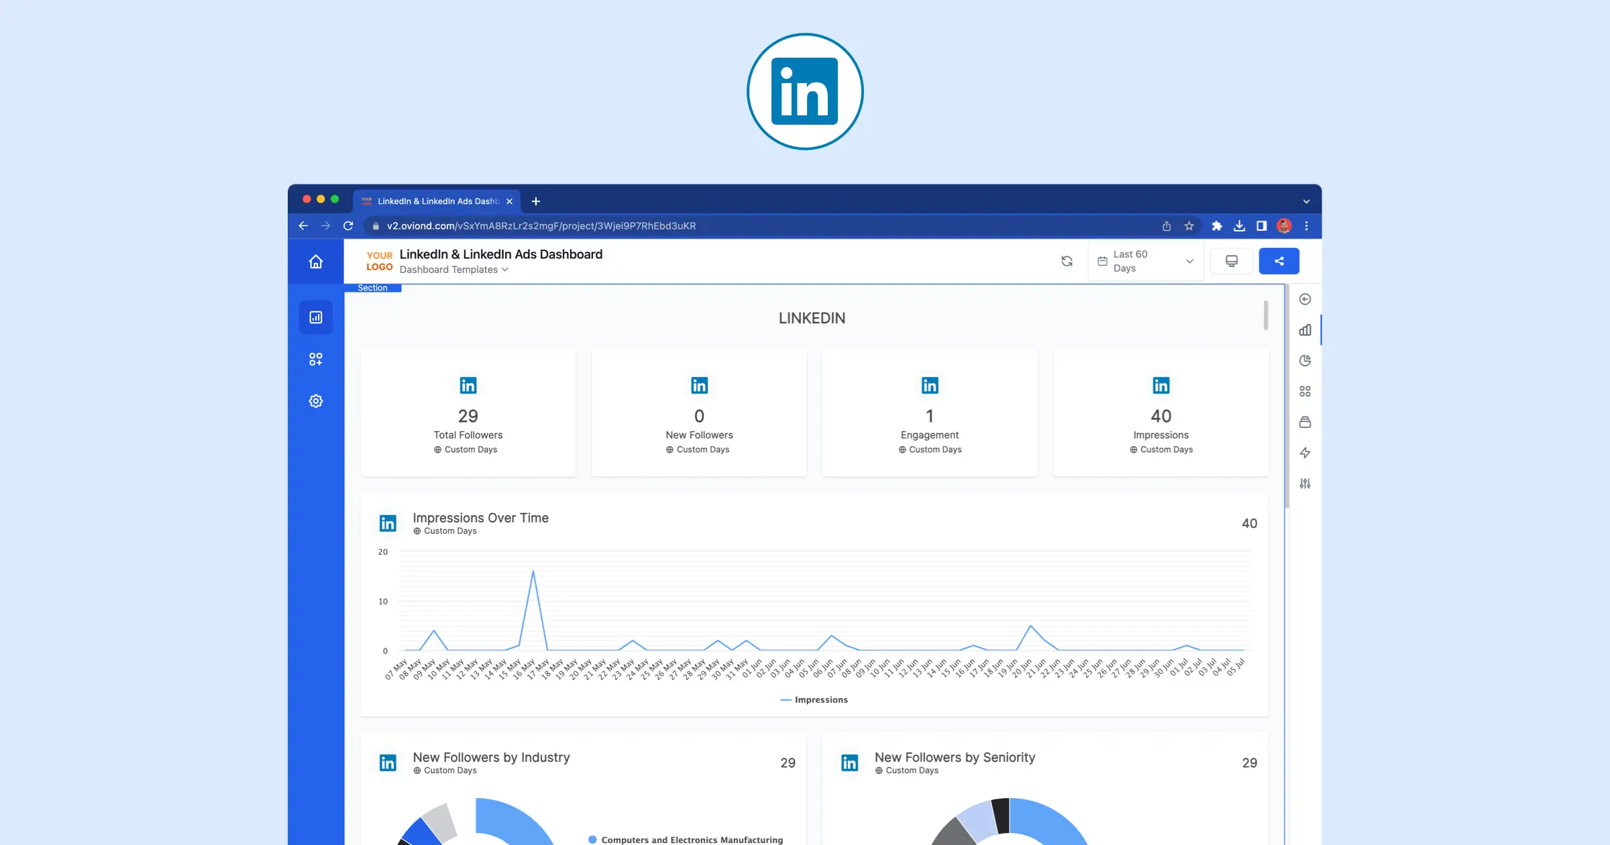Select the Total Followers card
The height and width of the screenshot is (845, 1610).
pos(468,412)
